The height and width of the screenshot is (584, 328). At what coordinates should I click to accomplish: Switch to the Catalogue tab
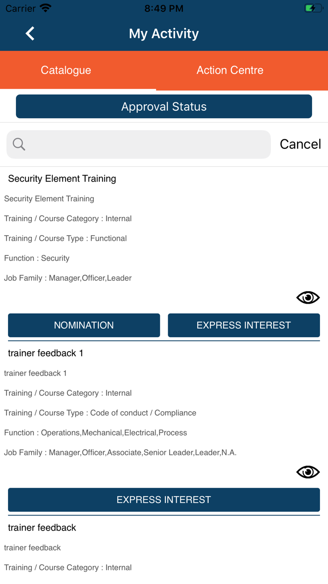(x=66, y=70)
